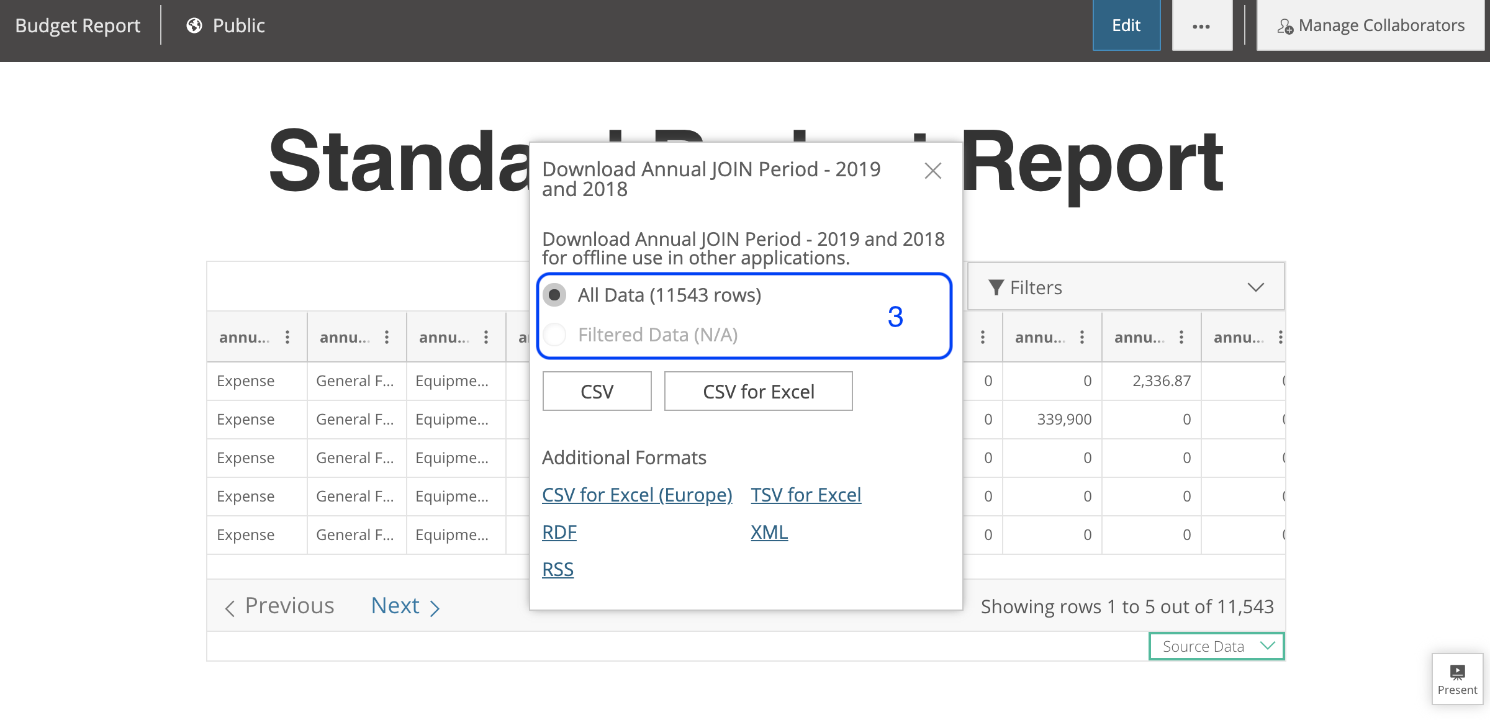
Task: Click the 2,336.87 table cell
Action: click(x=1152, y=381)
